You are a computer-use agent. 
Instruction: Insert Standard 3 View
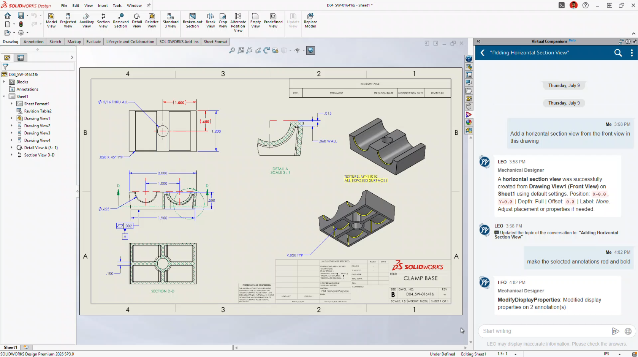pyautogui.click(x=171, y=21)
